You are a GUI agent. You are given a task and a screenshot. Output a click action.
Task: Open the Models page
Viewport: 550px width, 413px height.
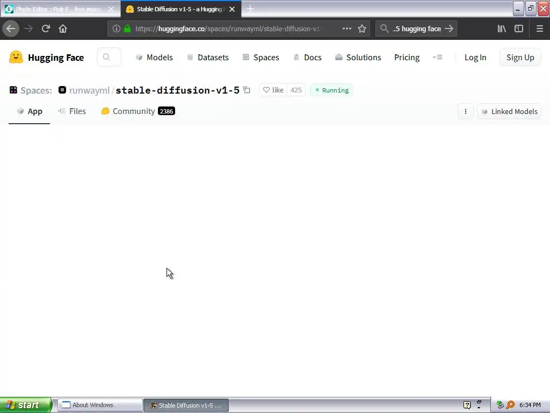(x=154, y=57)
